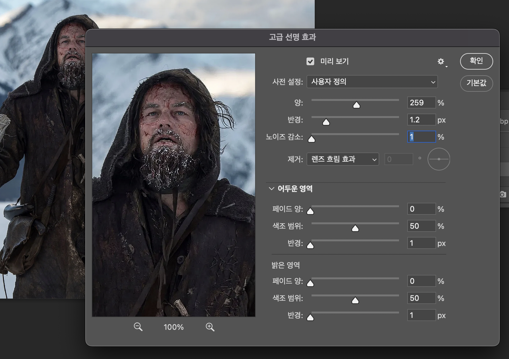The image size is (509, 359).
Task: Adjust the 양 amount slider handle
Action: pyautogui.click(x=357, y=105)
